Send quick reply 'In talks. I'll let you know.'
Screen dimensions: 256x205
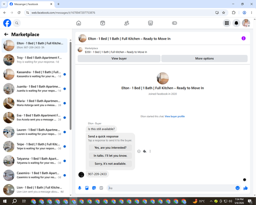pos(111,156)
